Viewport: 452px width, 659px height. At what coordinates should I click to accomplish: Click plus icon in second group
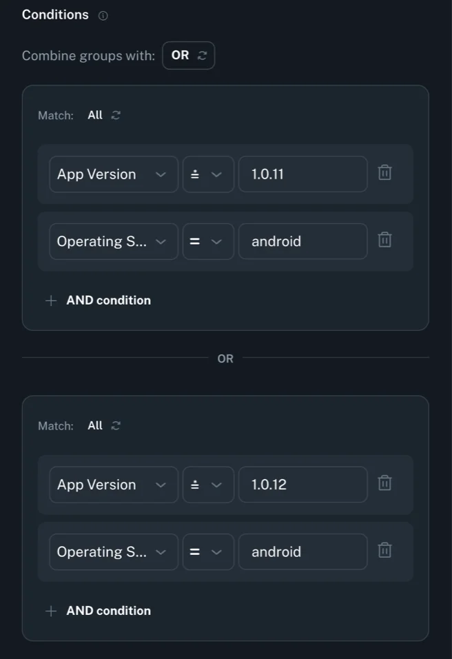[50, 611]
